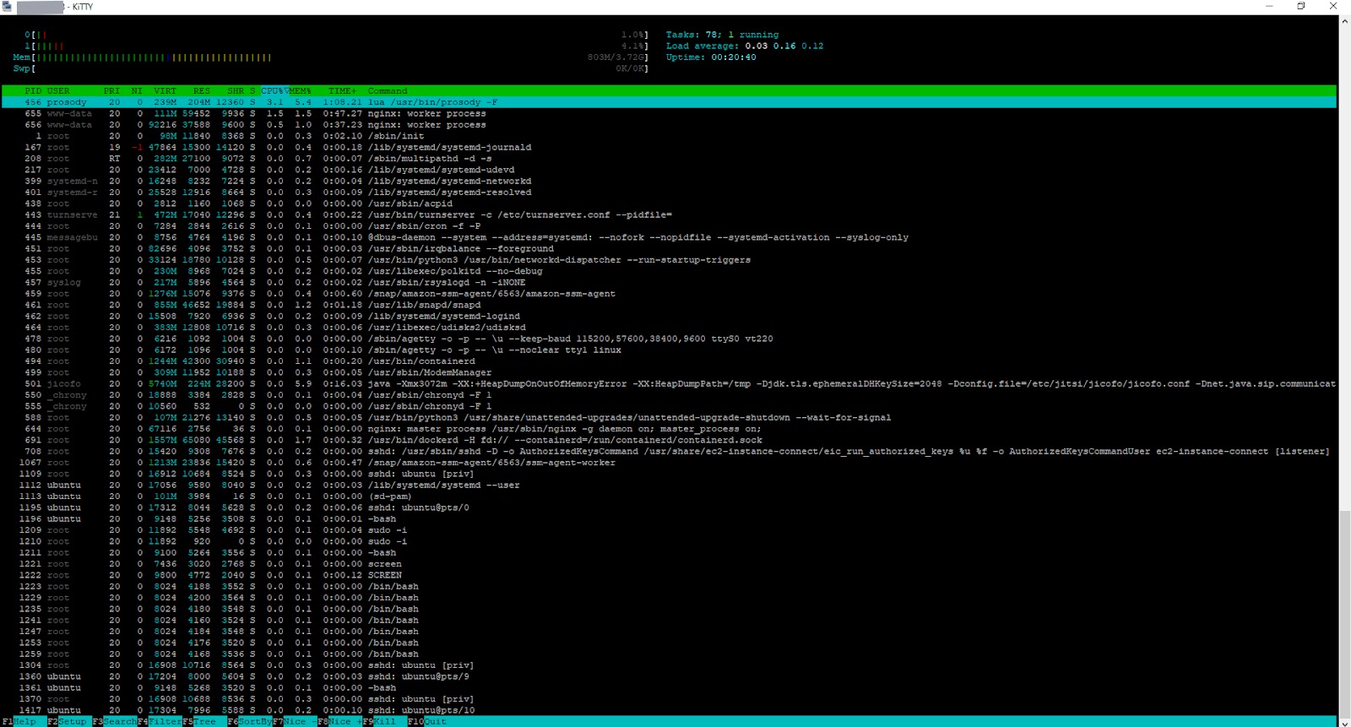Click the KiTTY app icon in title bar
This screenshot has height=727, width=1351.
point(7,7)
